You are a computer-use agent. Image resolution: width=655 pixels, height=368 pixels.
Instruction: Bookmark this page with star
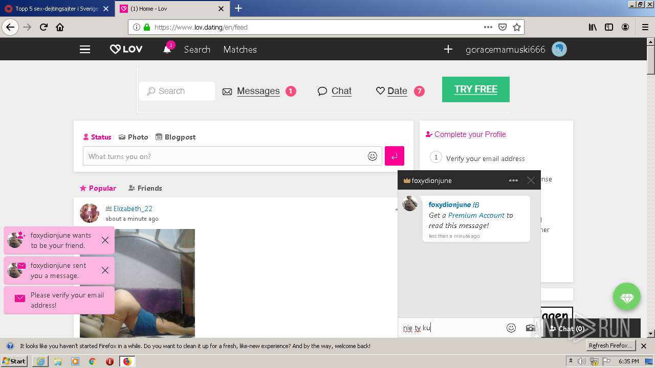pos(516,27)
